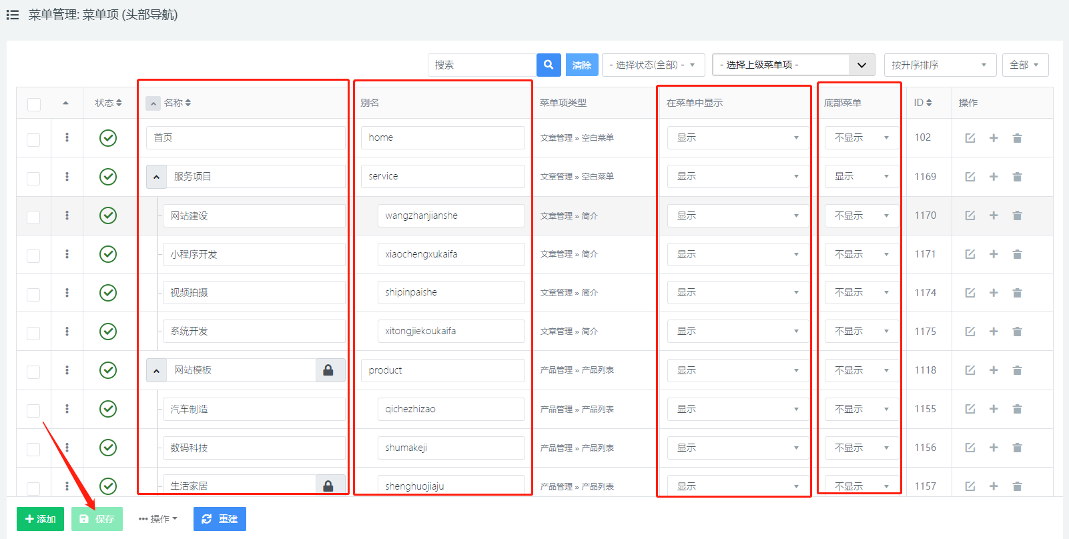The image size is (1069, 539).
Task: Open the 操作 menu at bottom
Action: [158, 519]
